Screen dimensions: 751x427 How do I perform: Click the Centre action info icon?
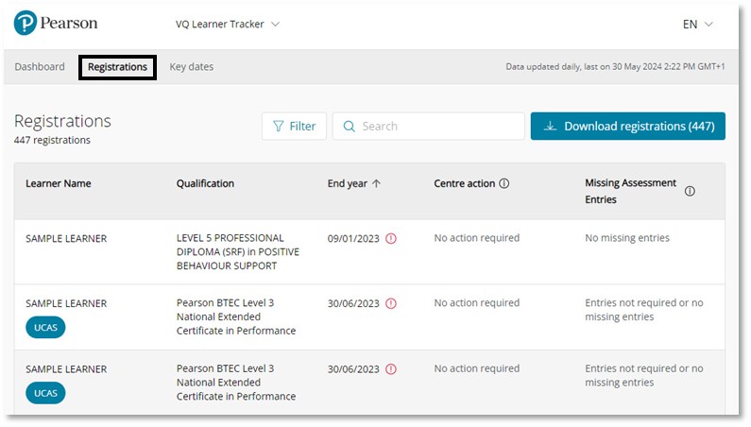[504, 184]
